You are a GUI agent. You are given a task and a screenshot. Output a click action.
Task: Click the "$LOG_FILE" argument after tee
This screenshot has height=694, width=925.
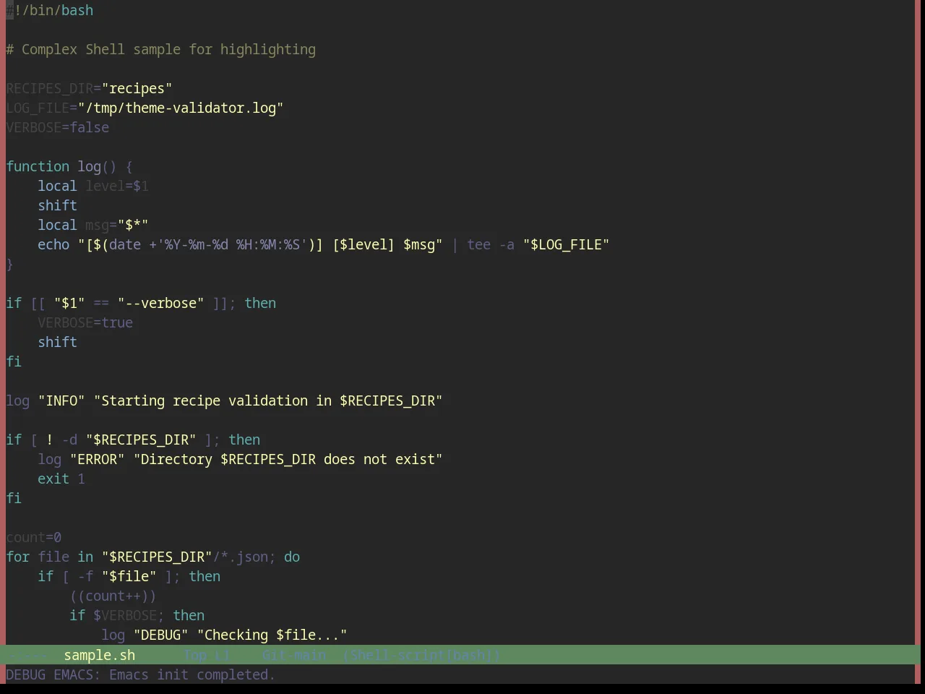coord(566,245)
